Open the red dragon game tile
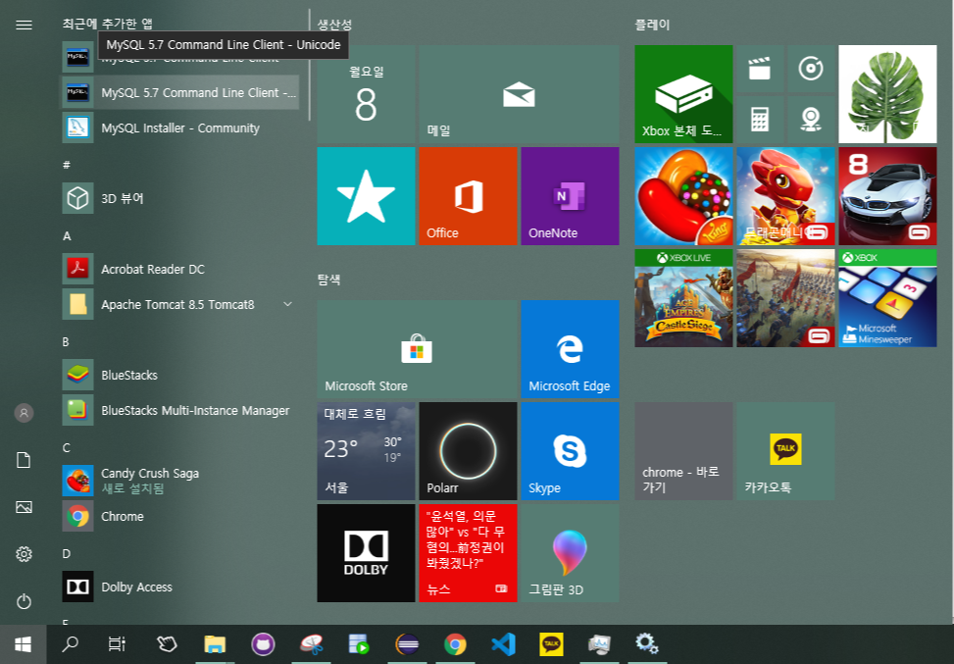The width and height of the screenshot is (954, 664). (785, 196)
